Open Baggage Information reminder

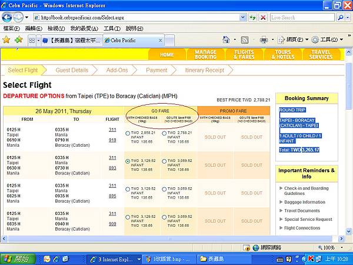[305, 202]
